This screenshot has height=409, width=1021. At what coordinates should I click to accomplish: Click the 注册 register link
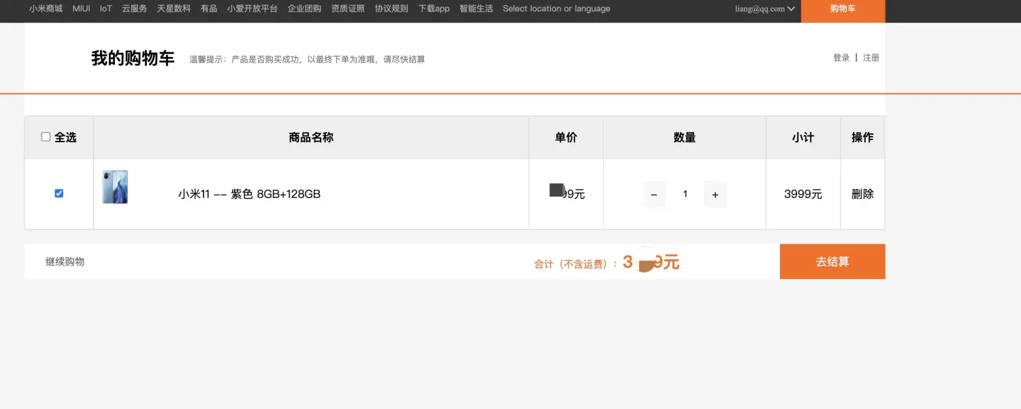pos(871,58)
